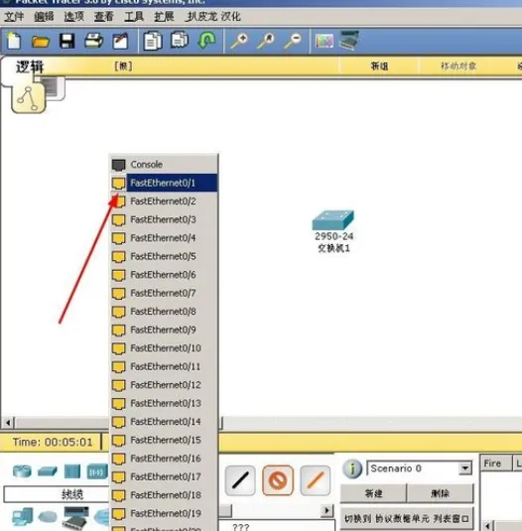Open file using the folder icon
Viewport: 522px width, 531px height.
[x=41, y=42]
